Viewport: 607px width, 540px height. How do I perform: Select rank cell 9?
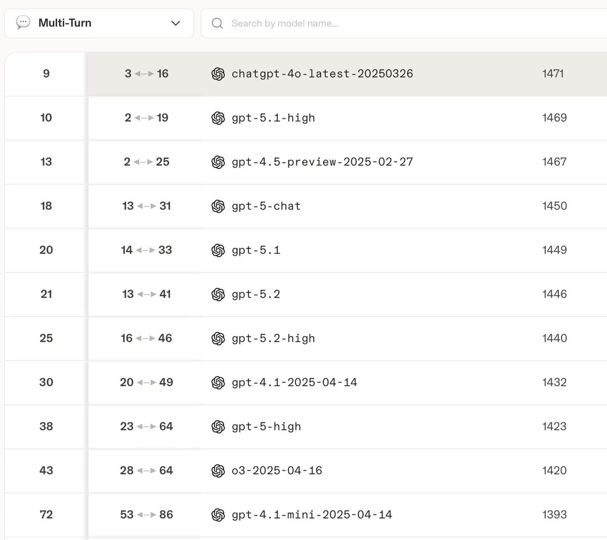pos(46,74)
